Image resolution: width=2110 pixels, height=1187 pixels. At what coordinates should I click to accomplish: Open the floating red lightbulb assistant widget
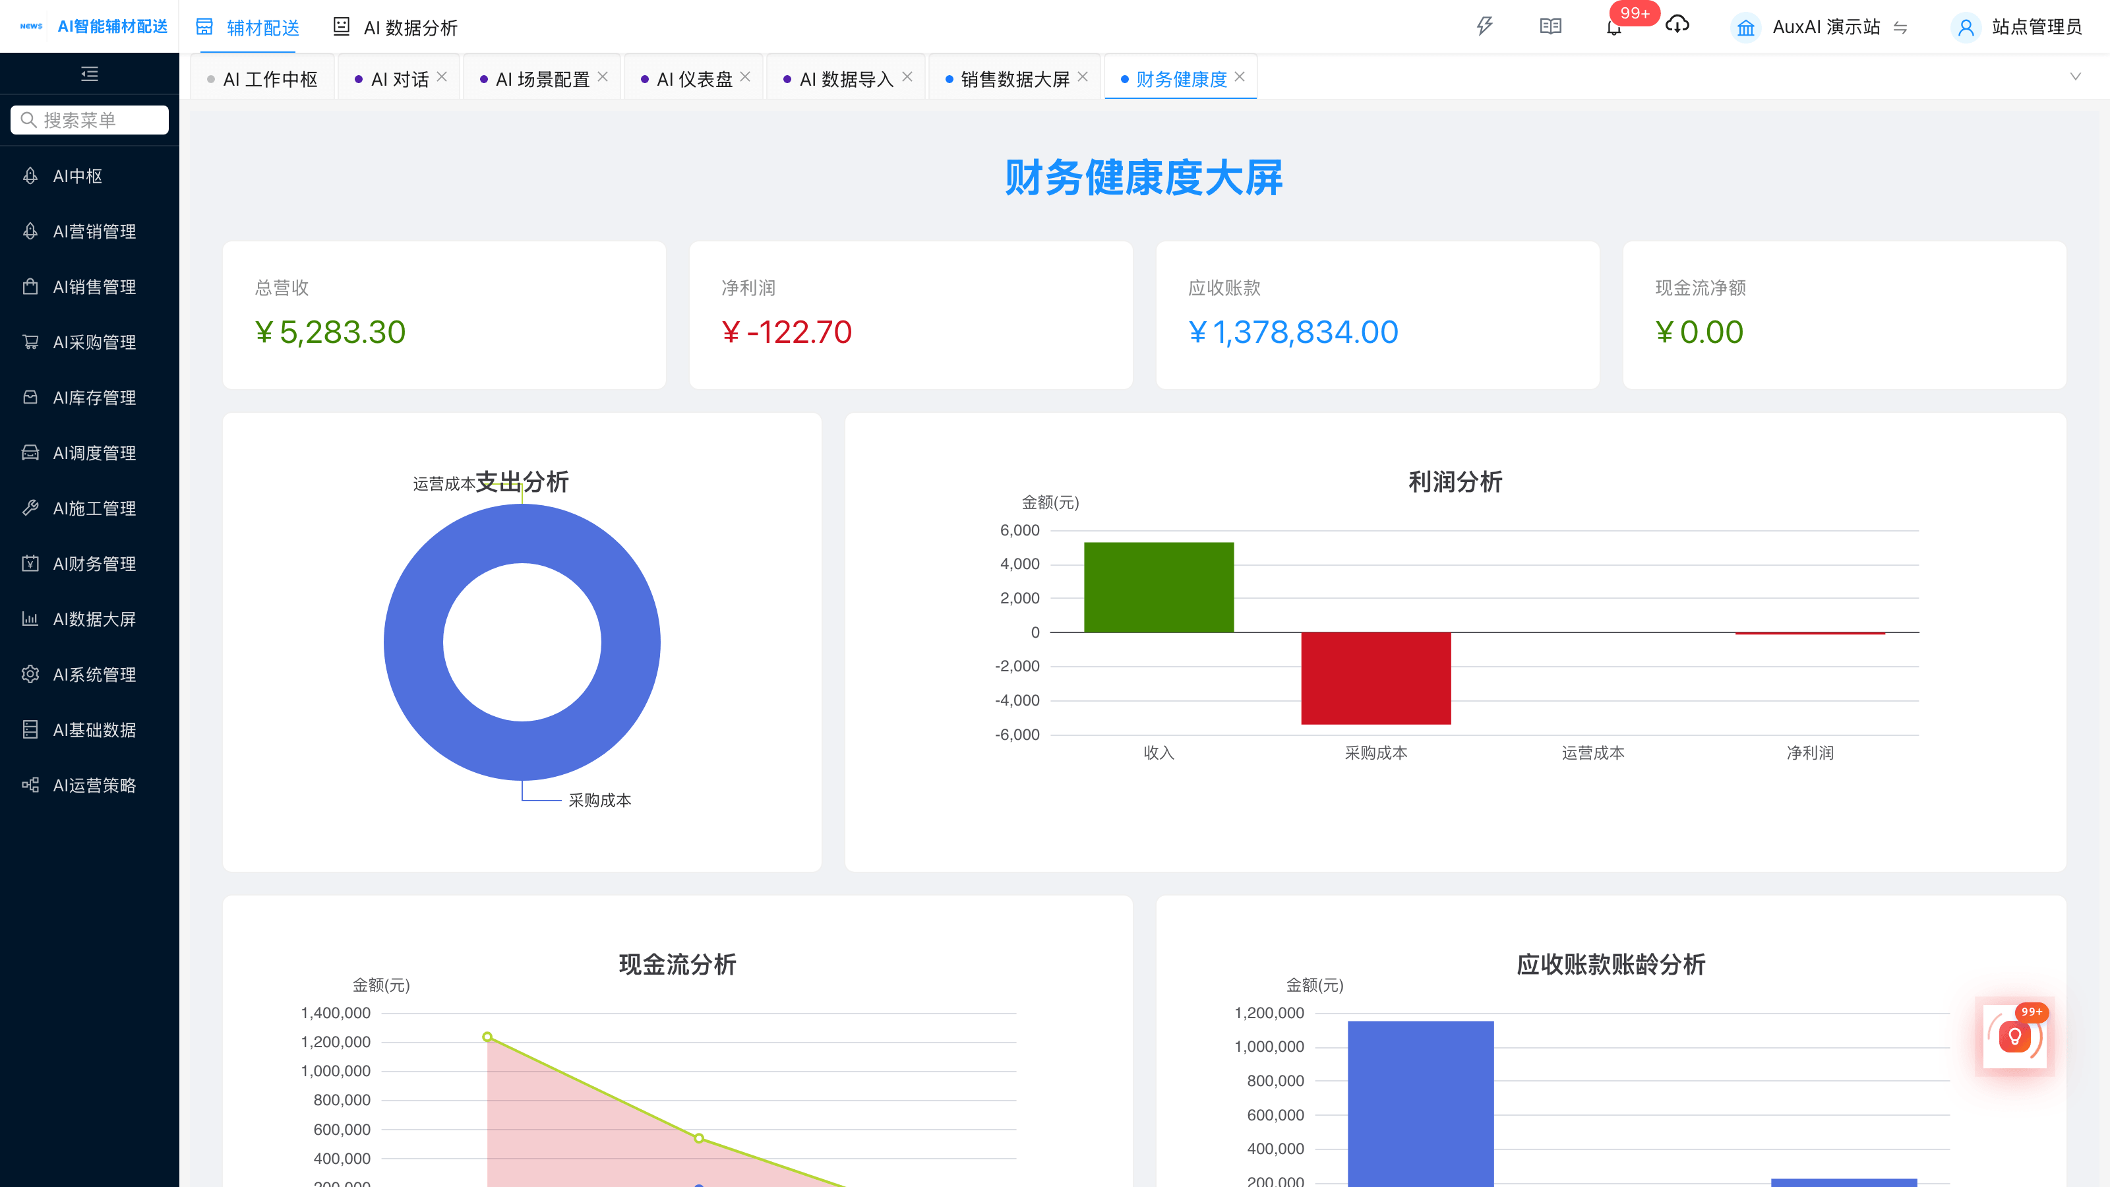coord(2015,1037)
